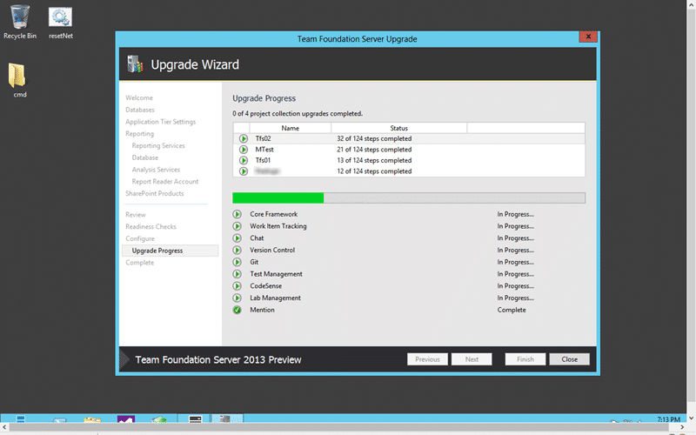Click the Version Control progress icon

click(x=237, y=250)
